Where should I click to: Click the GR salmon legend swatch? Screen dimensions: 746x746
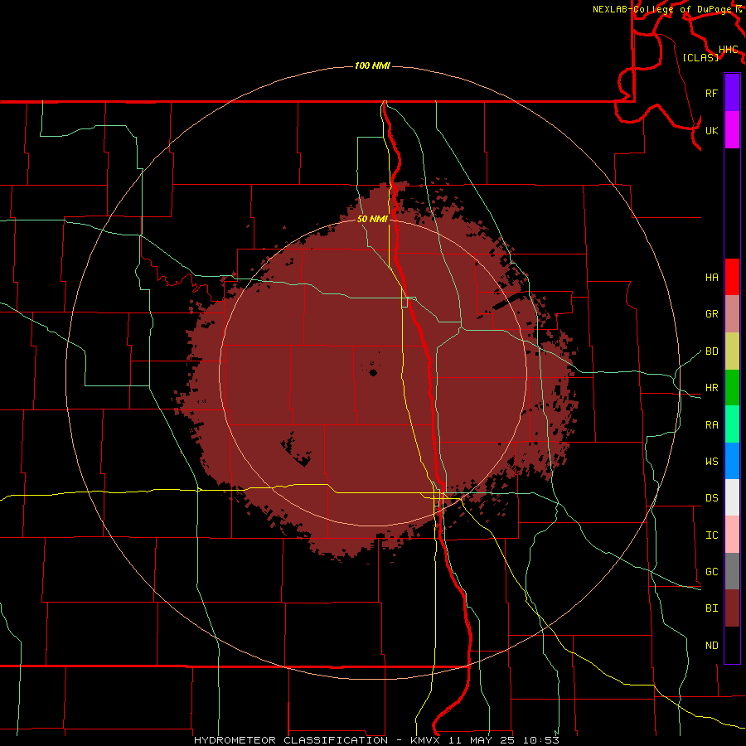click(732, 313)
